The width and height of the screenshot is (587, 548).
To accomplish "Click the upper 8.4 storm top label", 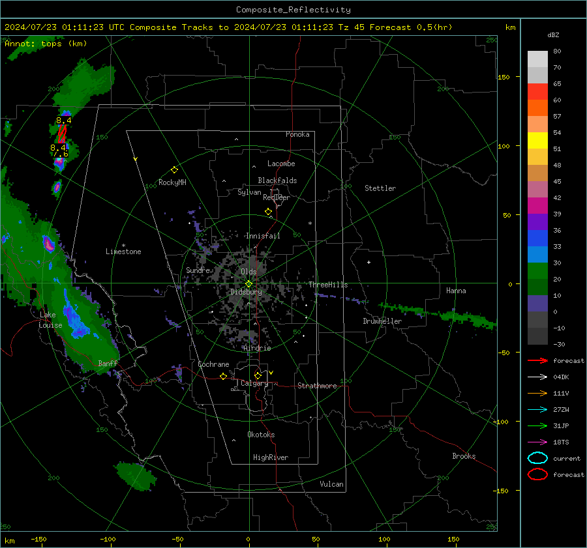I will click(x=64, y=121).
